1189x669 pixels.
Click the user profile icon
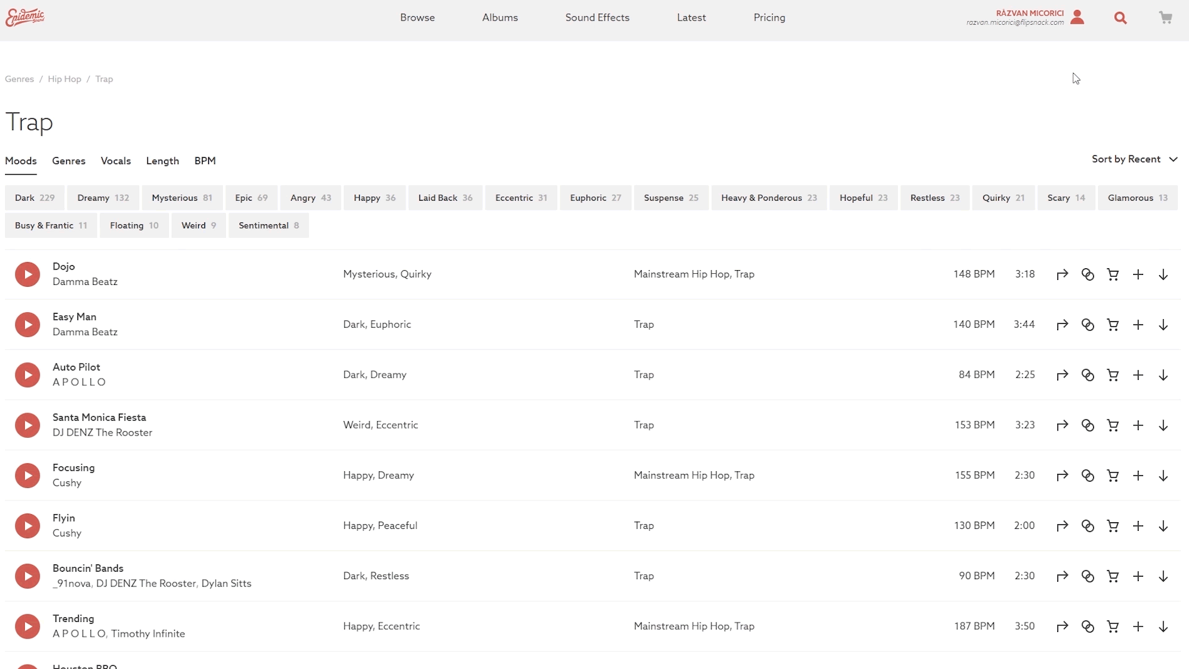click(x=1078, y=17)
